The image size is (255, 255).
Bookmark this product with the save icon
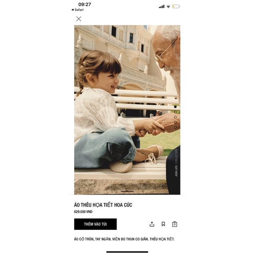[163, 224]
